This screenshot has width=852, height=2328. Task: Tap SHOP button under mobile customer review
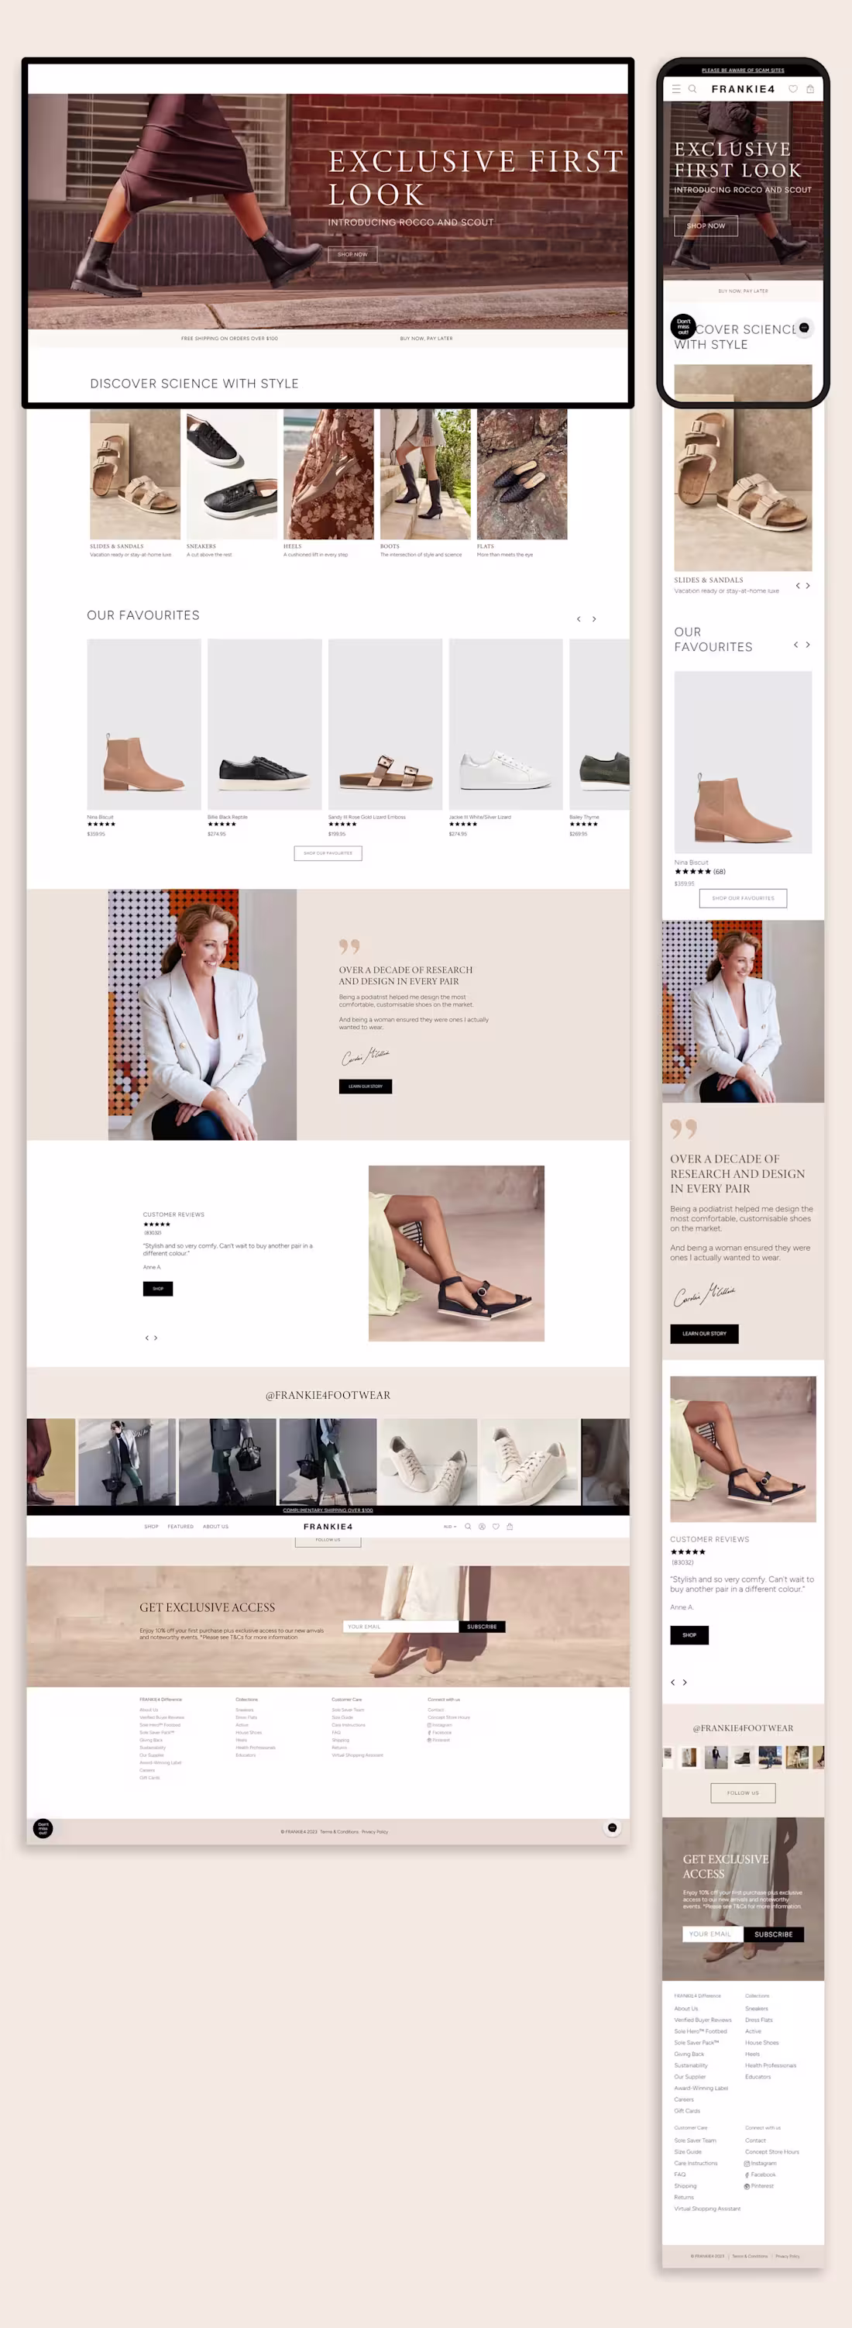point(689,1635)
